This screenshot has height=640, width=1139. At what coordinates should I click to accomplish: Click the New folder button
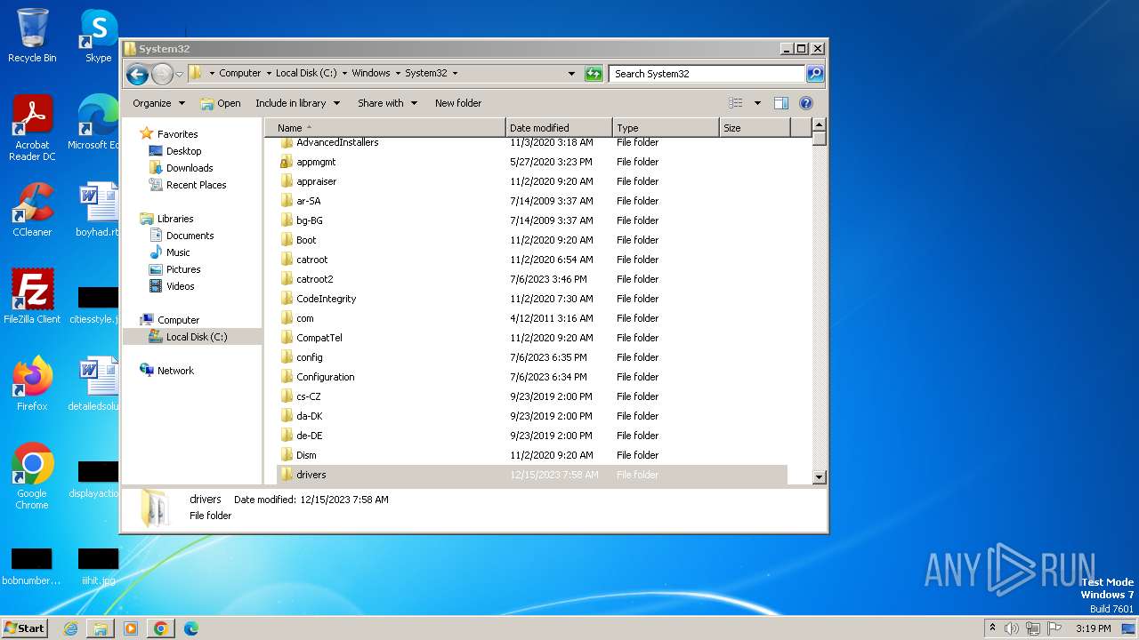(x=457, y=103)
